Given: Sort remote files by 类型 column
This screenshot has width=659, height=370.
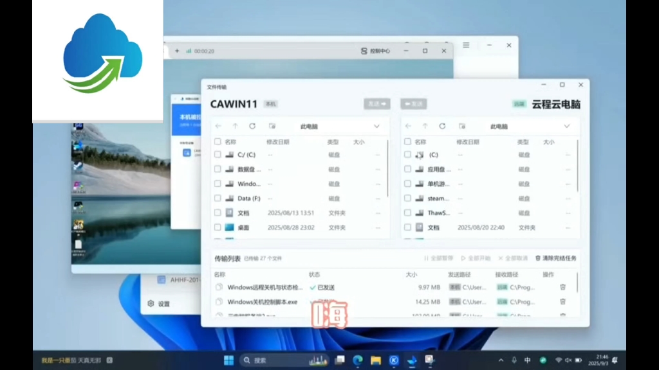Looking at the screenshot, I should 523,142.
